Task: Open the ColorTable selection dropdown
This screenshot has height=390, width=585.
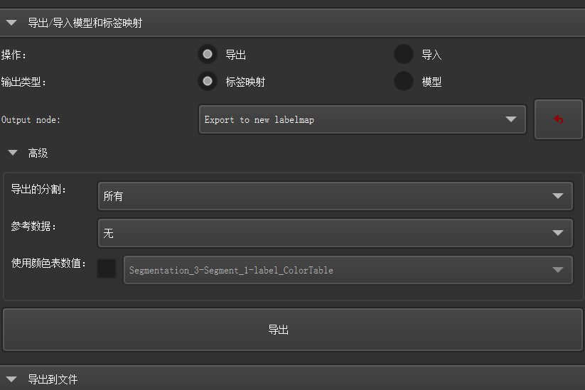Action: pos(348,270)
